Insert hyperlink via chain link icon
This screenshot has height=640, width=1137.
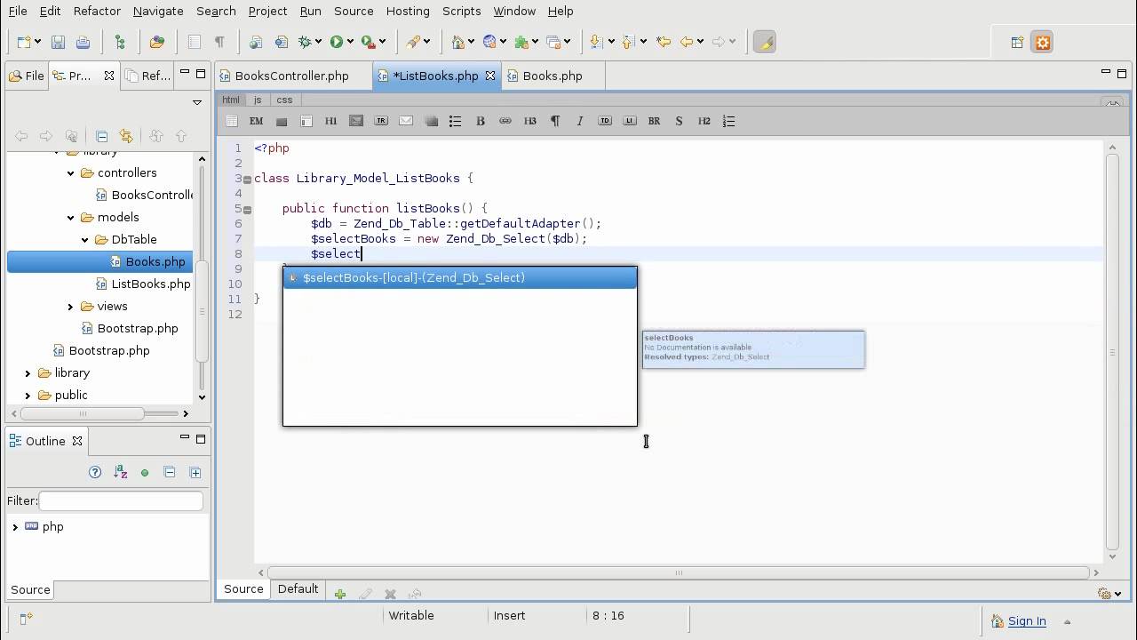point(505,121)
